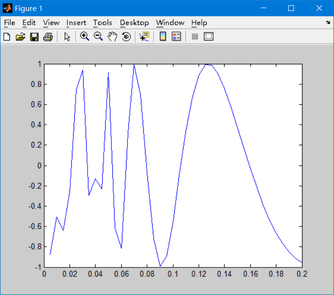Close the Figure 1 window
The width and height of the screenshot is (334, 295).
point(319,8)
